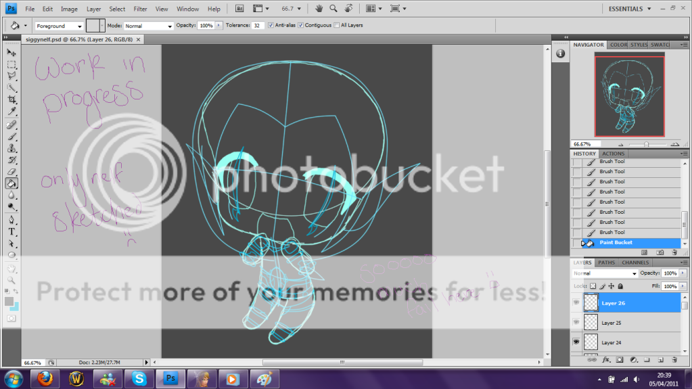The image size is (692, 389).
Task: Uncheck the Anti-alias checkbox
Action: [x=271, y=25]
